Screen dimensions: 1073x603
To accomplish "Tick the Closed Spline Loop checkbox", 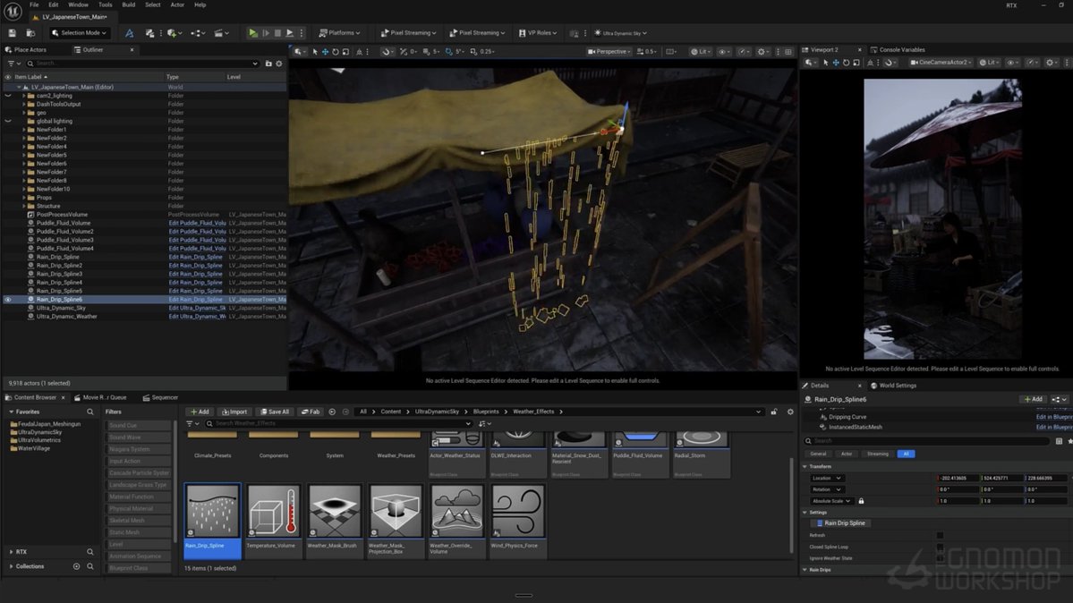I will 940,547.
